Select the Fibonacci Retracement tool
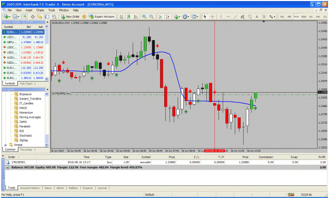The width and height of the screenshot is (329, 198). pos(250,16)
